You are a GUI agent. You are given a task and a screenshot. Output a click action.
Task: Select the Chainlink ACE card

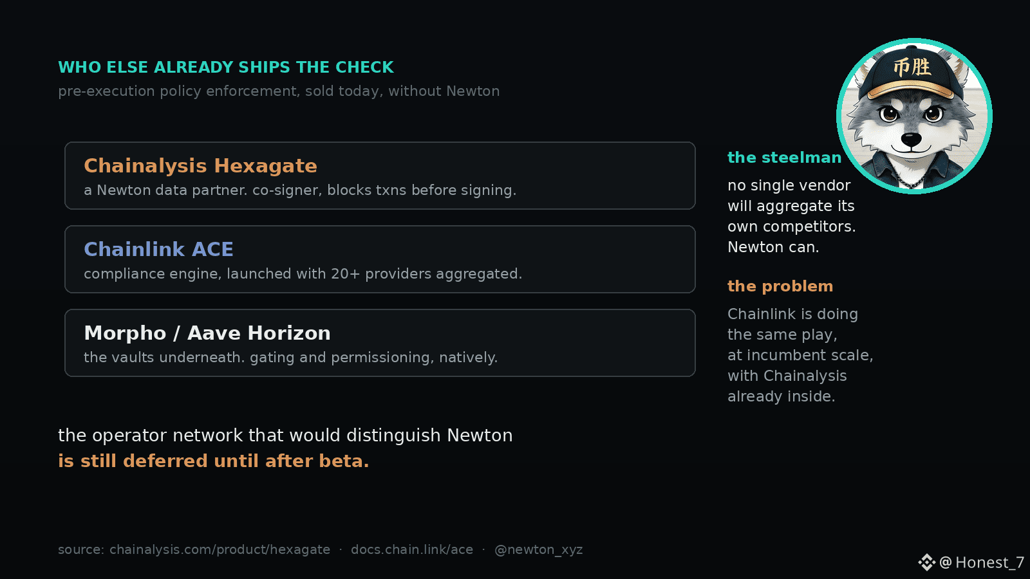(x=380, y=259)
